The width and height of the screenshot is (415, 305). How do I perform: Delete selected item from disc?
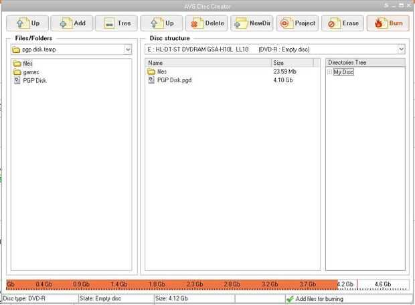click(206, 23)
